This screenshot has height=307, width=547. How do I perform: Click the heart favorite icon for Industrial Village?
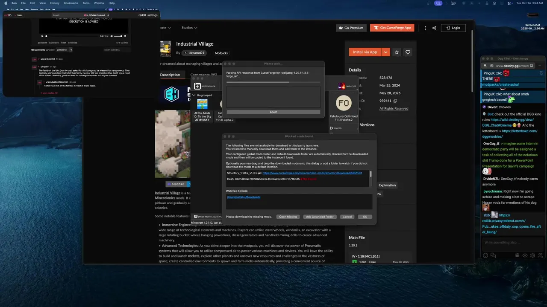pyautogui.click(x=408, y=52)
